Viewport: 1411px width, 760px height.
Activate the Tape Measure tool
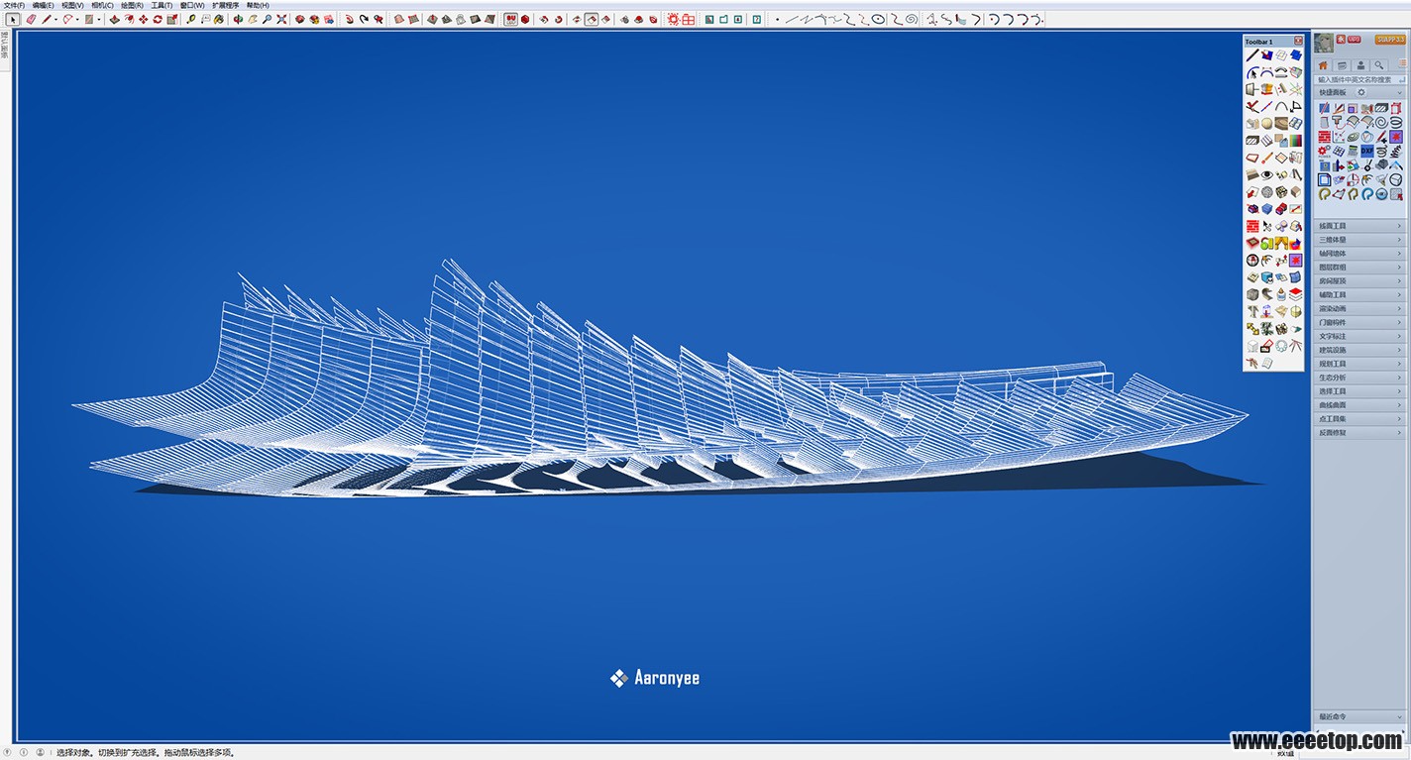[x=190, y=19]
